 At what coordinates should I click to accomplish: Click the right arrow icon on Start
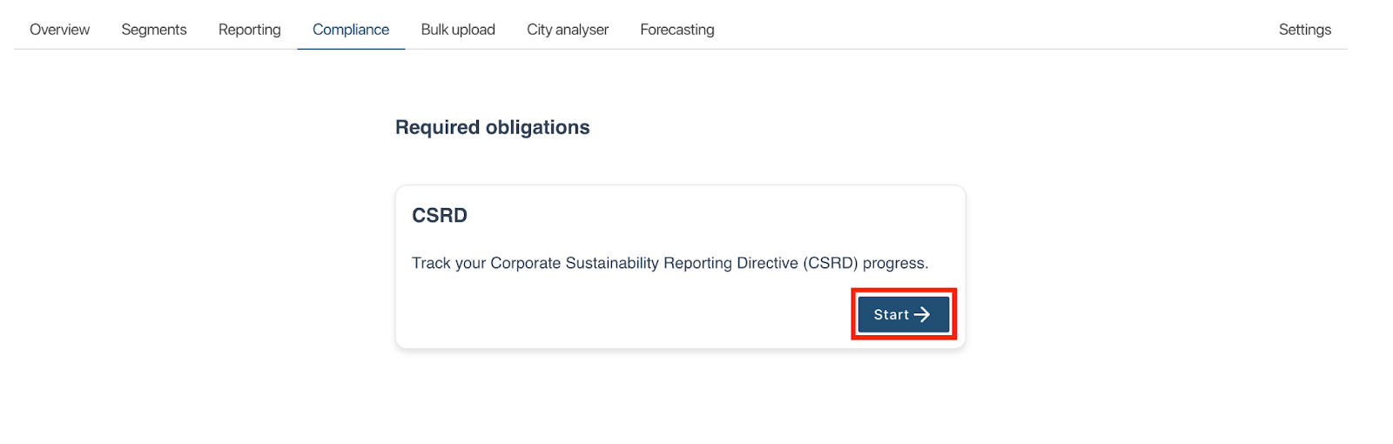tap(922, 314)
